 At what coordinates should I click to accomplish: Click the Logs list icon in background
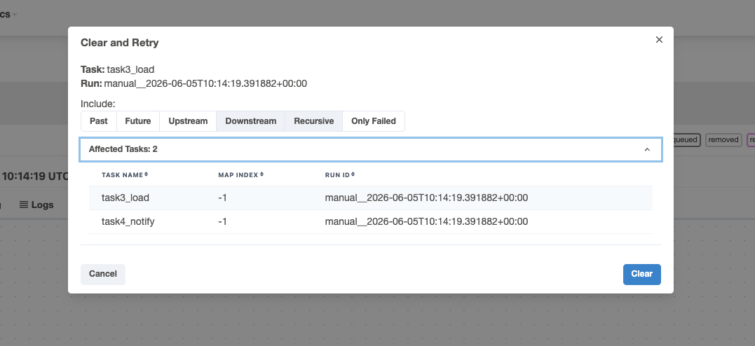point(24,205)
